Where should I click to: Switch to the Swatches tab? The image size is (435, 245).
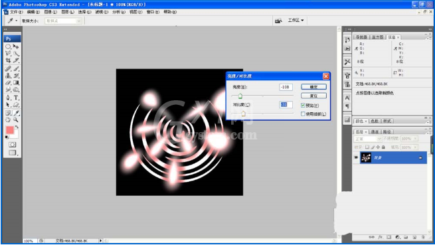point(375,122)
